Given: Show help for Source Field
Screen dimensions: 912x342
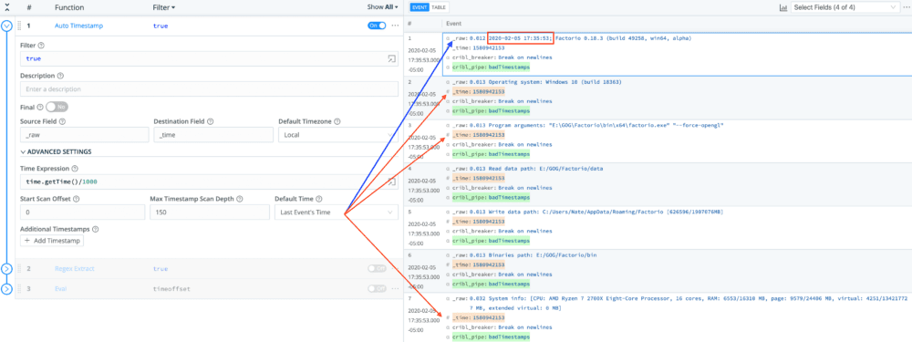Looking at the screenshot, I should click(62, 121).
